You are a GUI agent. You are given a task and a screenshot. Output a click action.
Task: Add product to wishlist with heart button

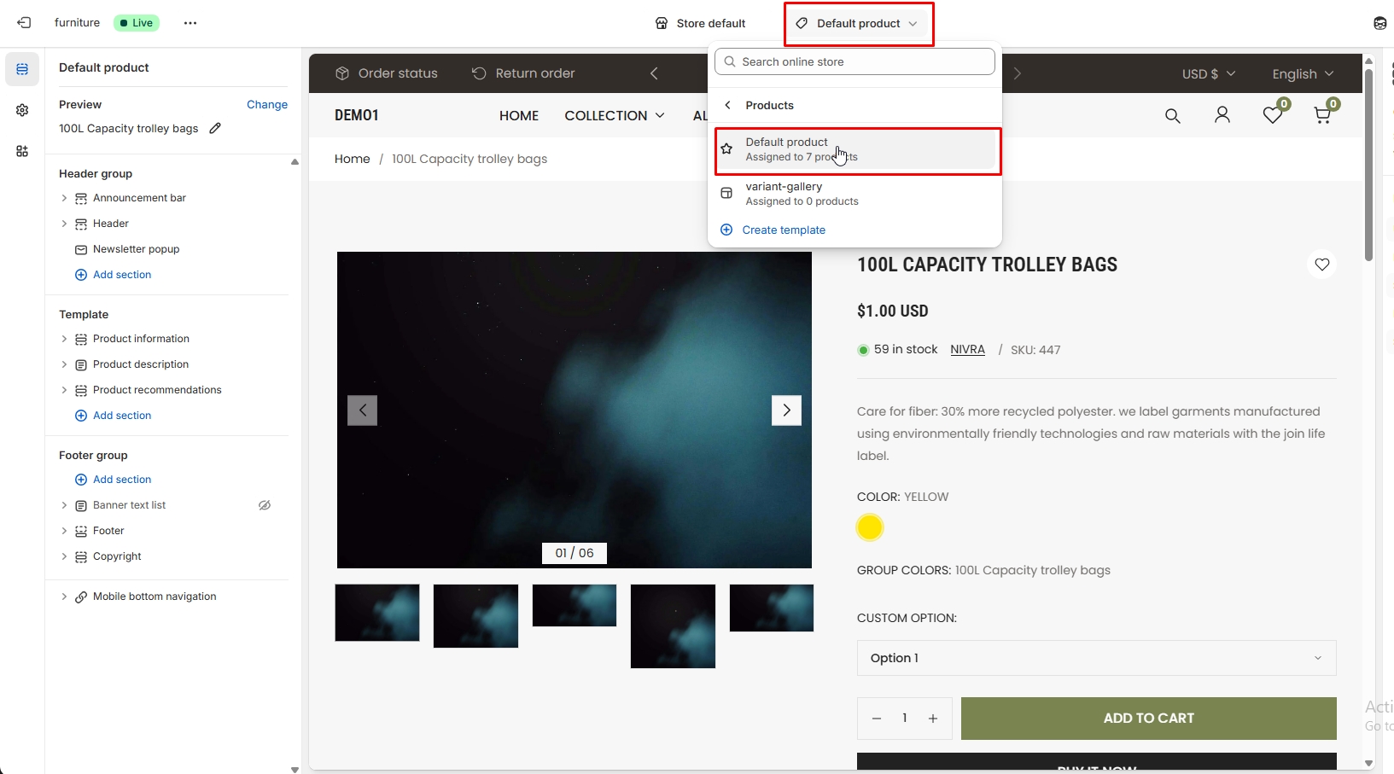point(1321,265)
